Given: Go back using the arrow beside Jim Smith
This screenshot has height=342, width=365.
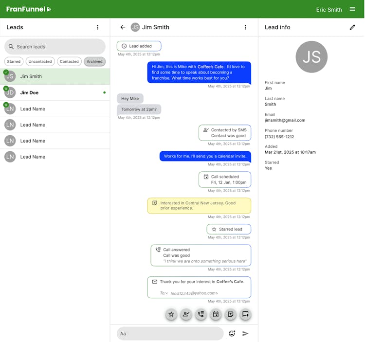Looking at the screenshot, I should 123,27.
